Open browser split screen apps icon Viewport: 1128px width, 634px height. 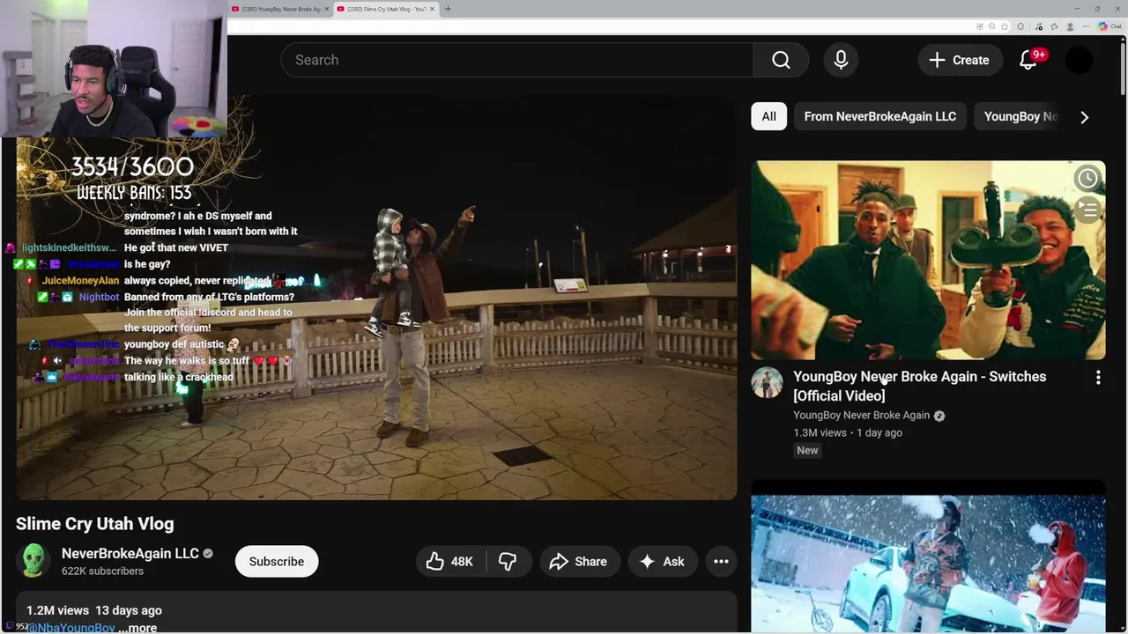980,26
